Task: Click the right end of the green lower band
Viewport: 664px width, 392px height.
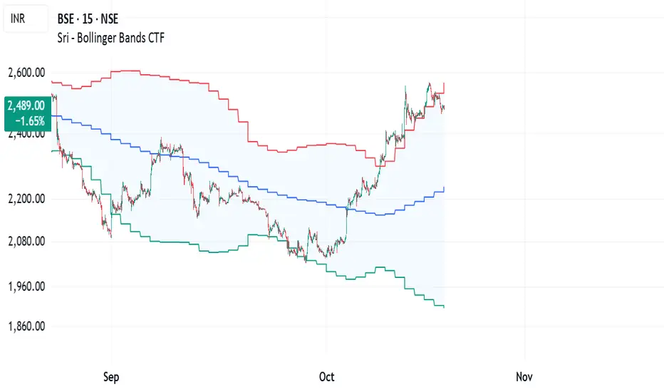Action: pos(442,306)
